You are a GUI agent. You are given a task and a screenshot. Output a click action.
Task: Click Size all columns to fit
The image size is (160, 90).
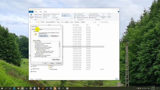coord(82,18)
